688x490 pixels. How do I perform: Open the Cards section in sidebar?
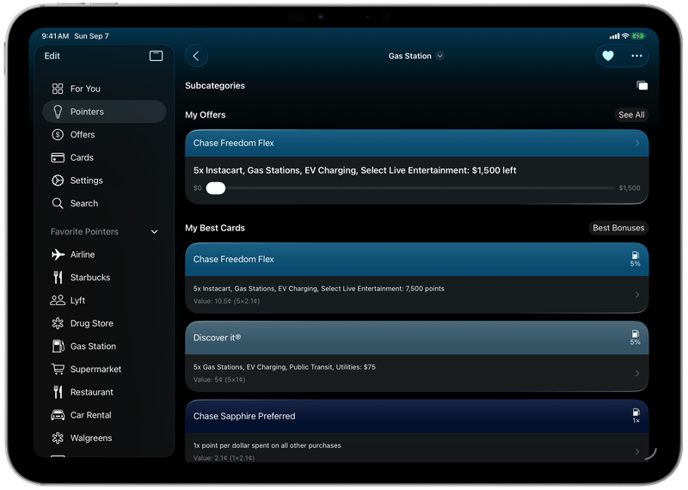coord(104,157)
